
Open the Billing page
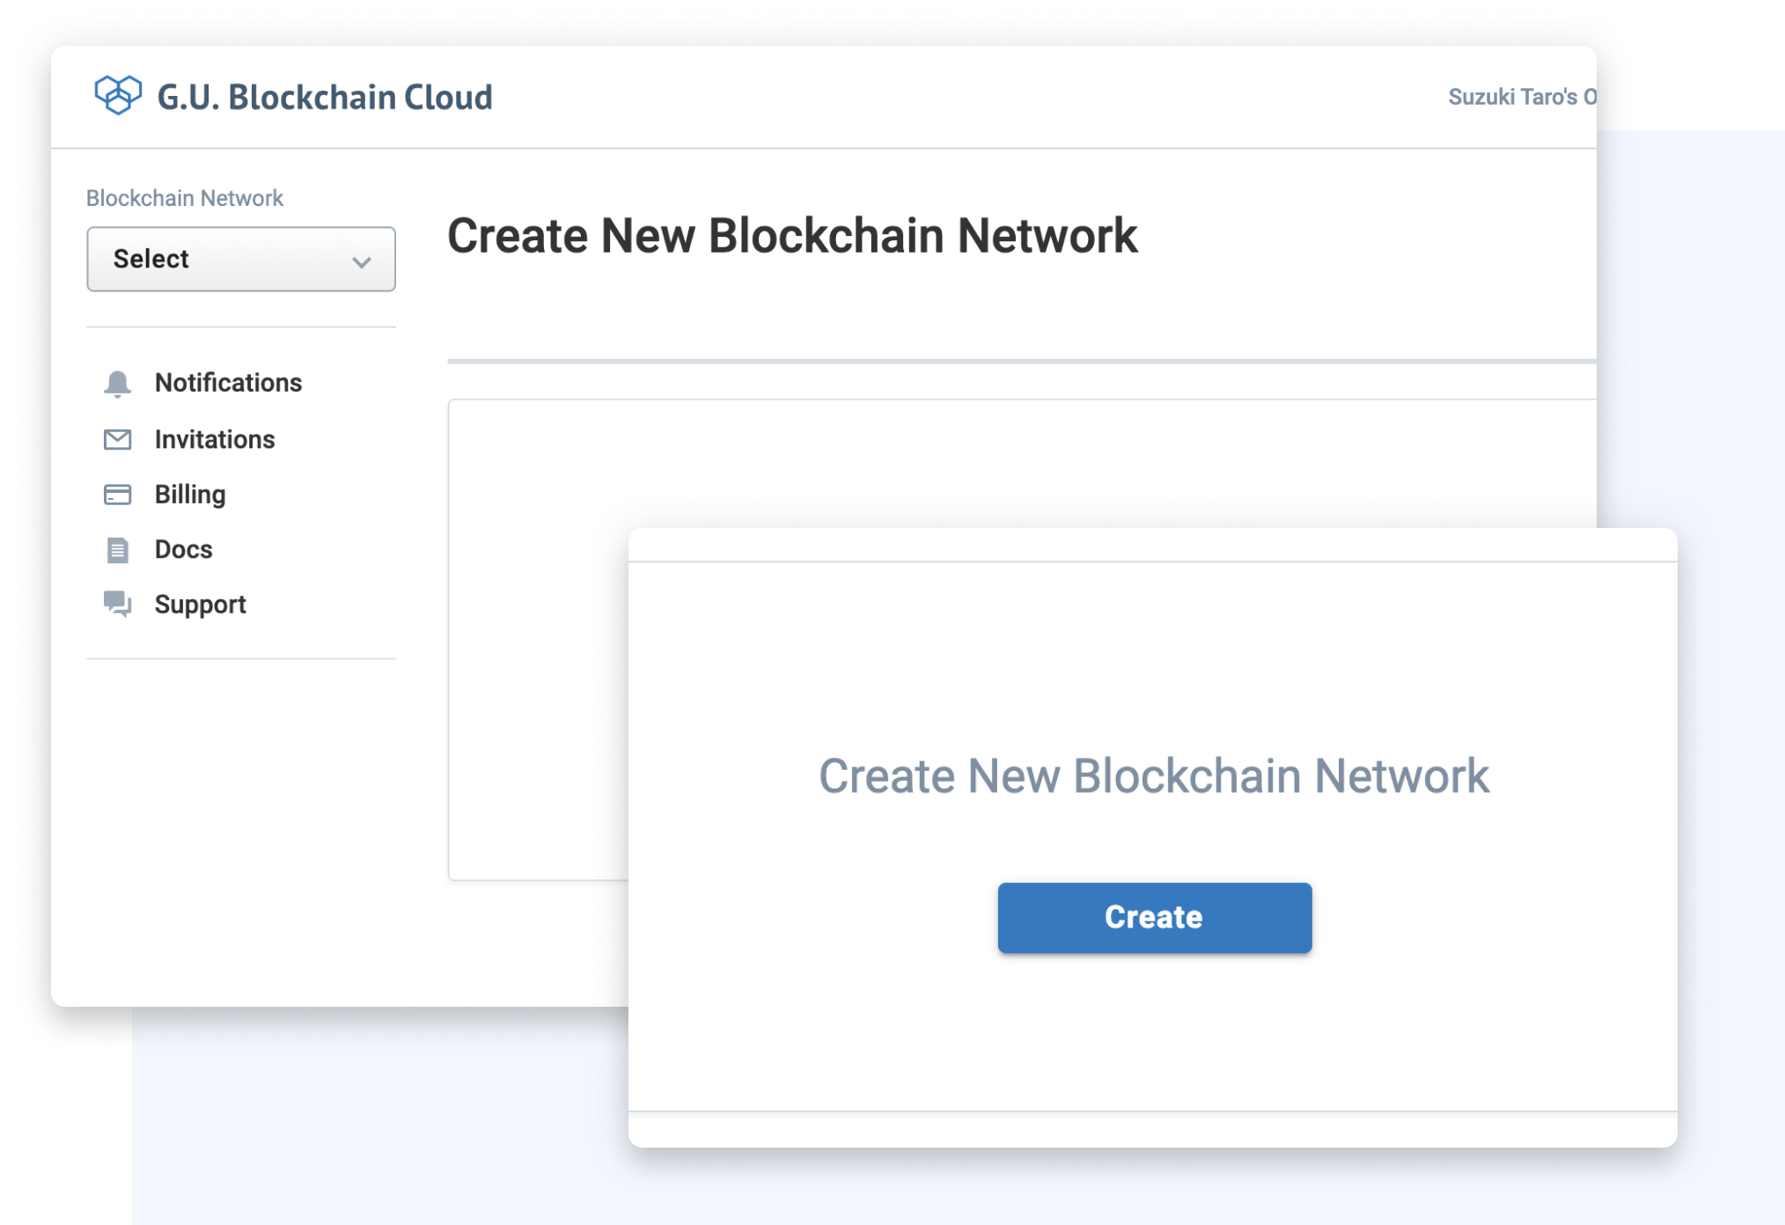pos(190,495)
